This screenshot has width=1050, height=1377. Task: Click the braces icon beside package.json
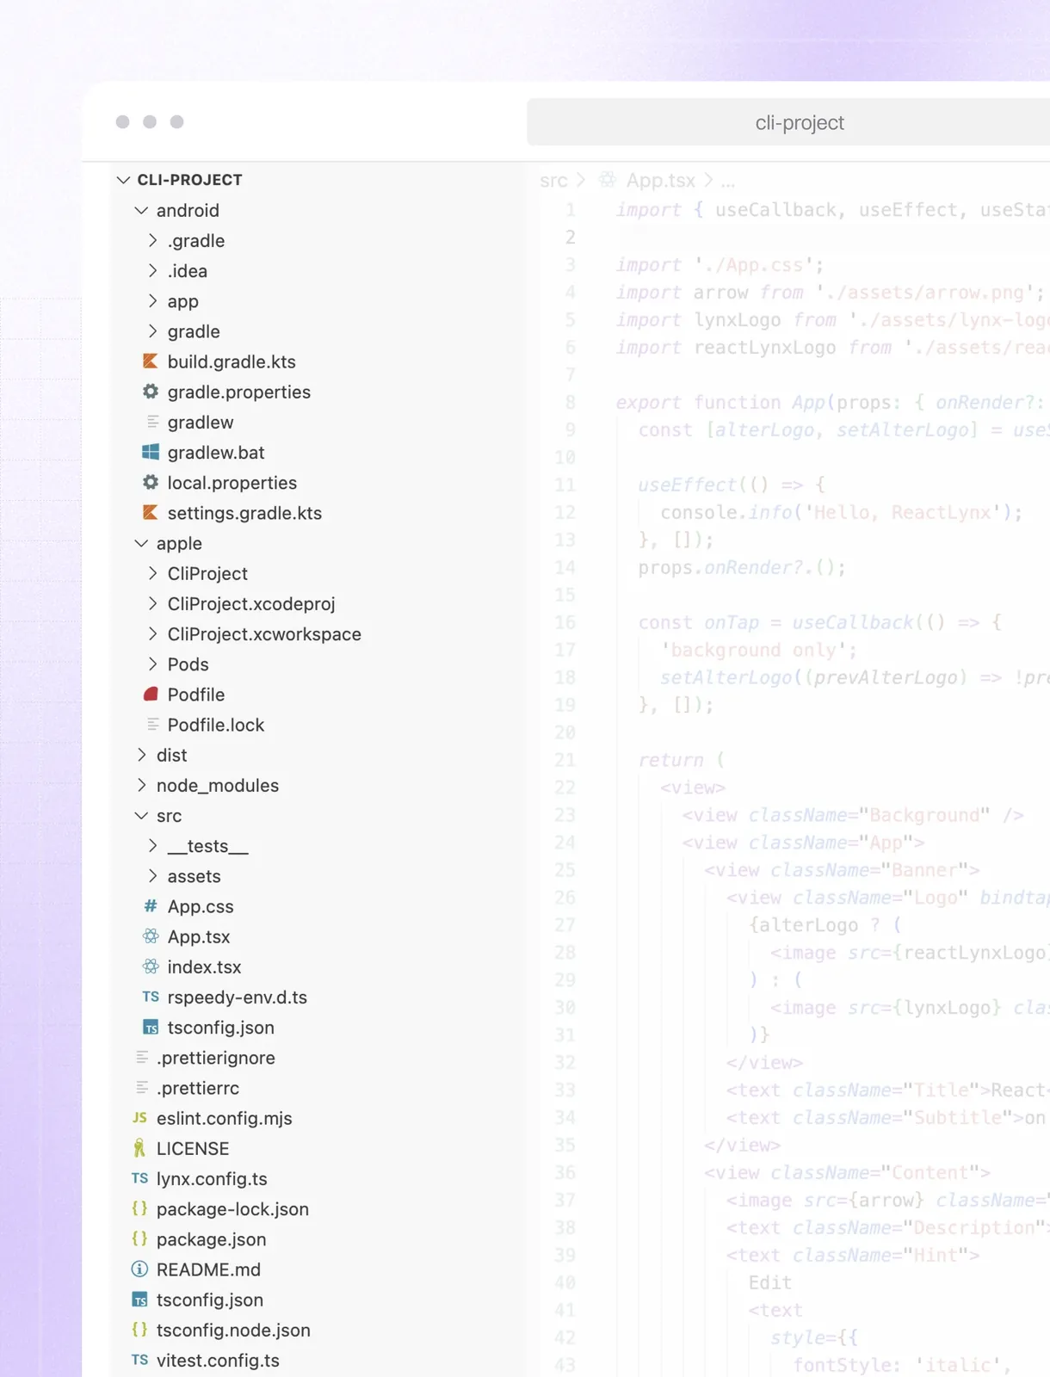coord(139,1238)
